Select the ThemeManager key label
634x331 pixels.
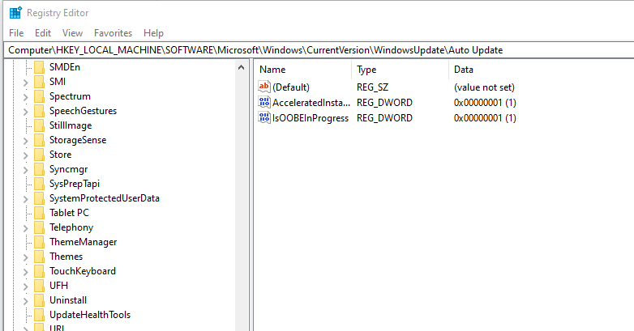(83, 242)
